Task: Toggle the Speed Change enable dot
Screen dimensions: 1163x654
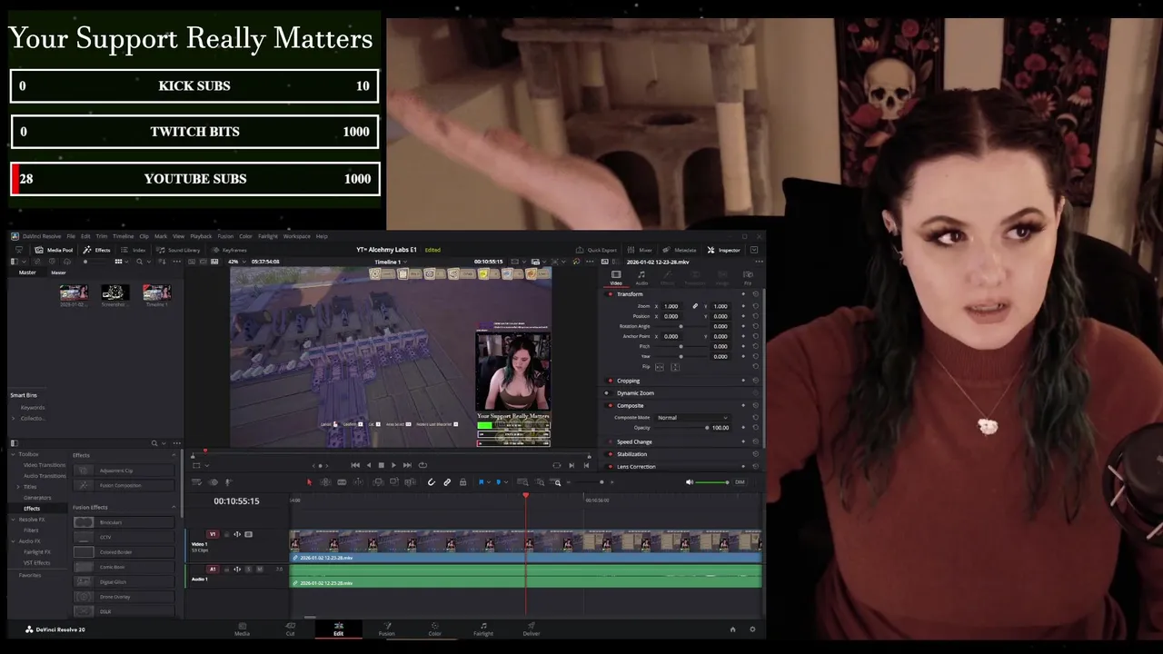Action: click(610, 441)
